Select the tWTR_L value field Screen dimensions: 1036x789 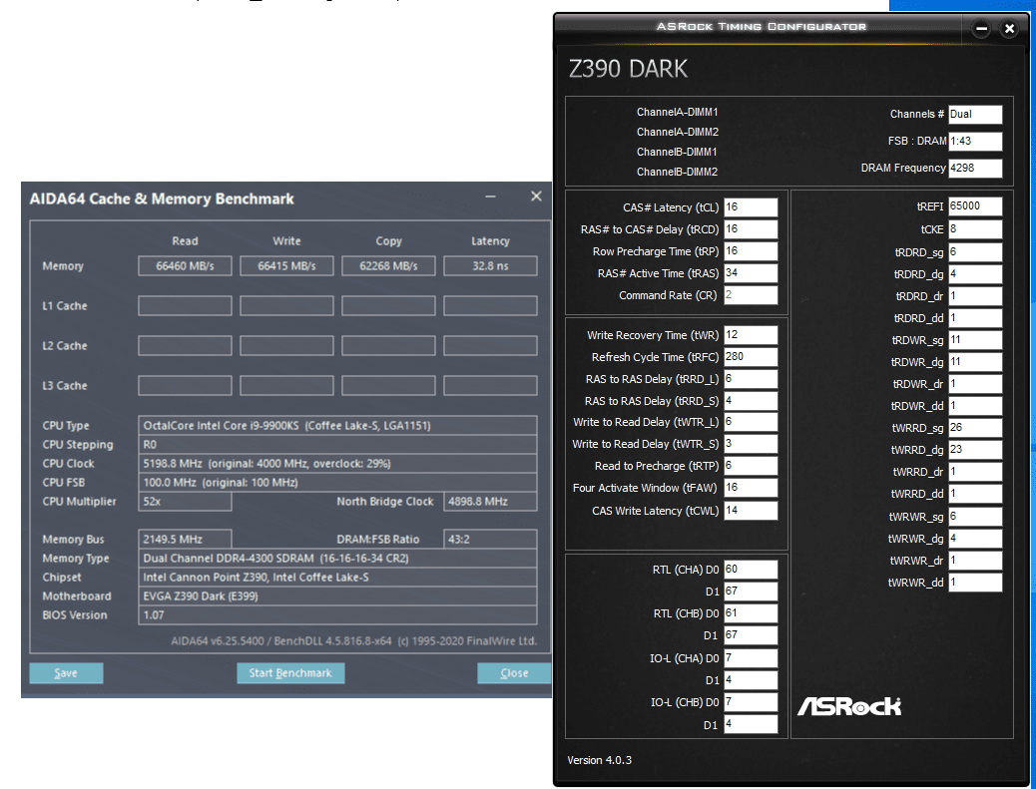(751, 422)
